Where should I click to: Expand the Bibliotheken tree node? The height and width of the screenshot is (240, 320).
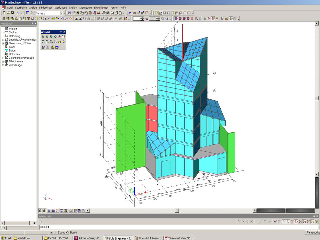pos(3,62)
